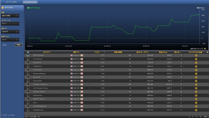Switch to the Smart Filter tab
The height and width of the screenshot is (118, 209).
point(11,2)
